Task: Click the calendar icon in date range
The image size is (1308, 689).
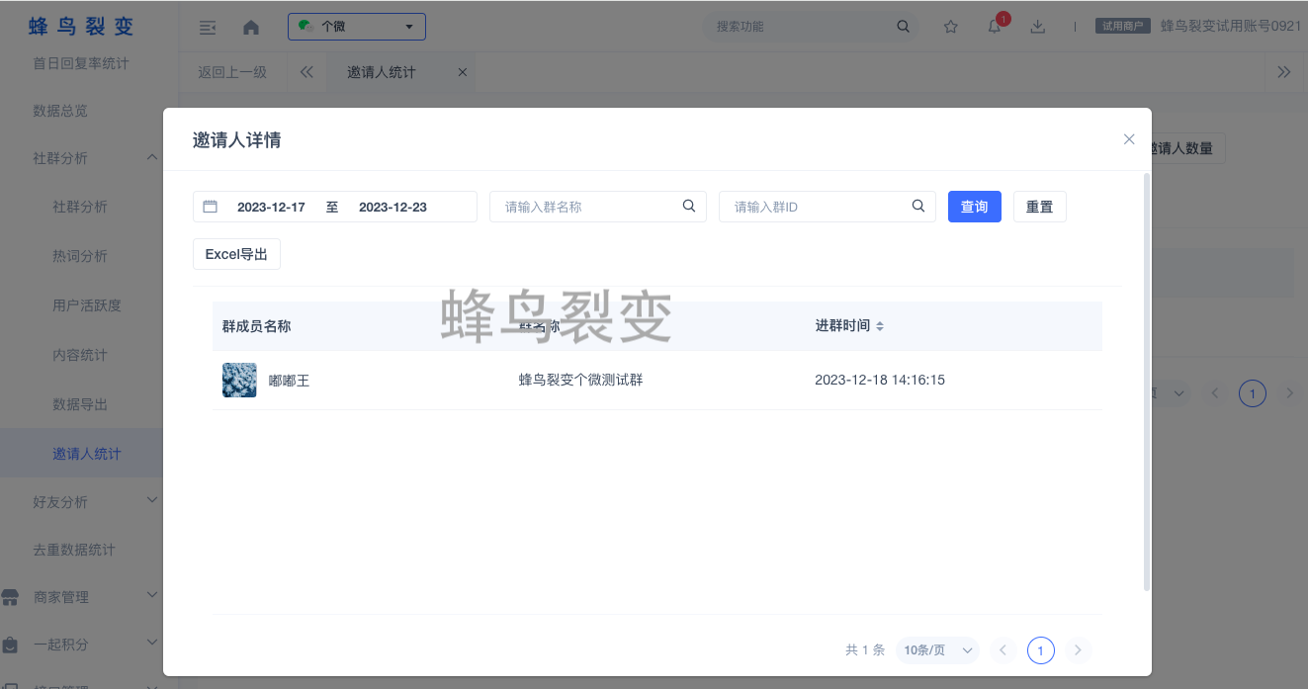Action: pyautogui.click(x=210, y=207)
